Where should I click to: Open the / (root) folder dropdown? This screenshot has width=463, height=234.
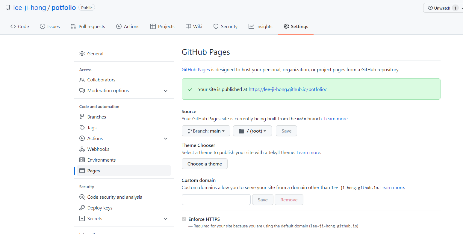[252, 131]
